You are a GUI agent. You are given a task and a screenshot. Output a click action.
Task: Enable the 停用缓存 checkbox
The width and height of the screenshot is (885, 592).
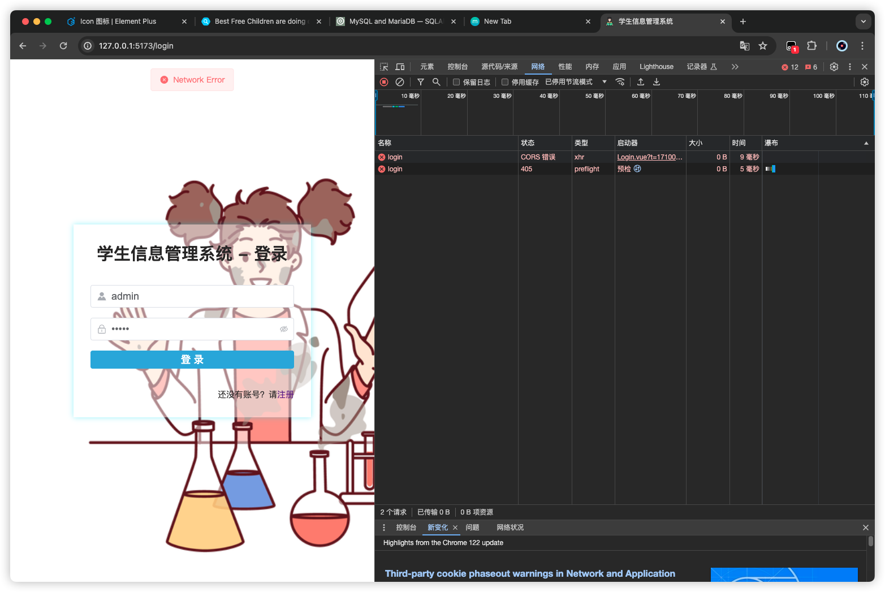pos(505,82)
